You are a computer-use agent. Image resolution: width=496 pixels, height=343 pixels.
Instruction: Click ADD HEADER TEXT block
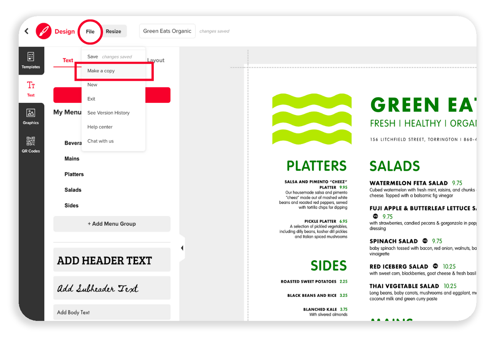(x=112, y=261)
